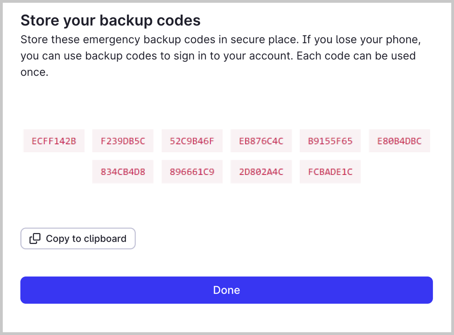Select the backup code 52C9B46F
The height and width of the screenshot is (335, 454).
pyautogui.click(x=192, y=141)
